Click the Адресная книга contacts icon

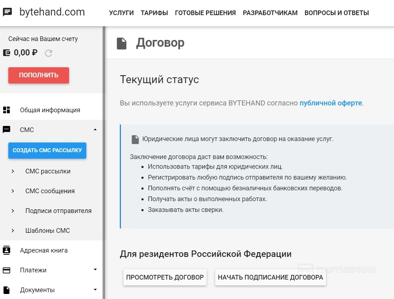click(6, 250)
